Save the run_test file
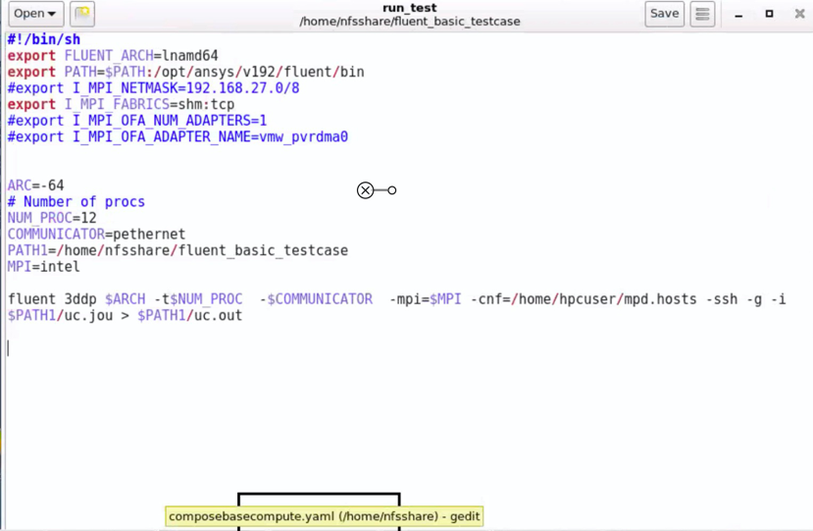The height and width of the screenshot is (531, 813). 664,14
